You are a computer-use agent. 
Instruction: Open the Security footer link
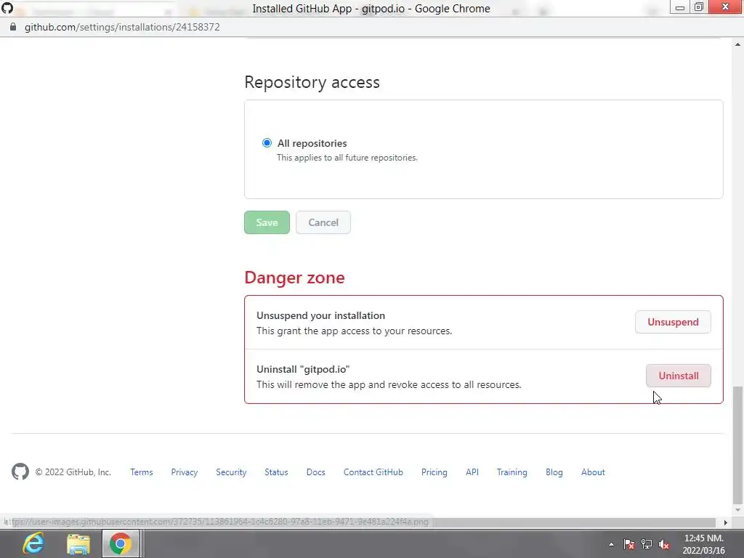tap(231, 472)
